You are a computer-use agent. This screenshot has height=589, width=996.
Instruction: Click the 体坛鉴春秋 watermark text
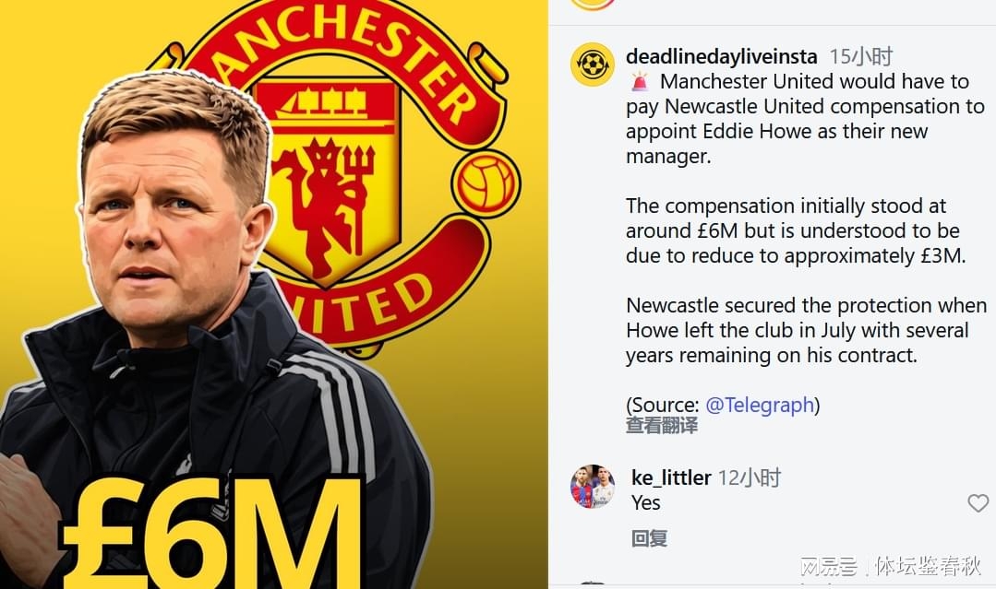(928, 566)
